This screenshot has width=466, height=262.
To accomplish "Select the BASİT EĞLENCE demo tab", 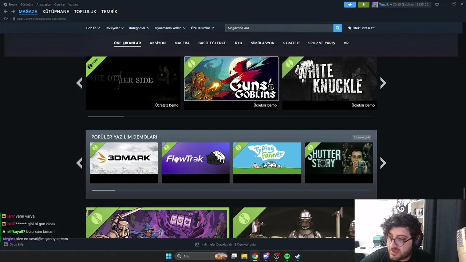I will pos(212,43).
